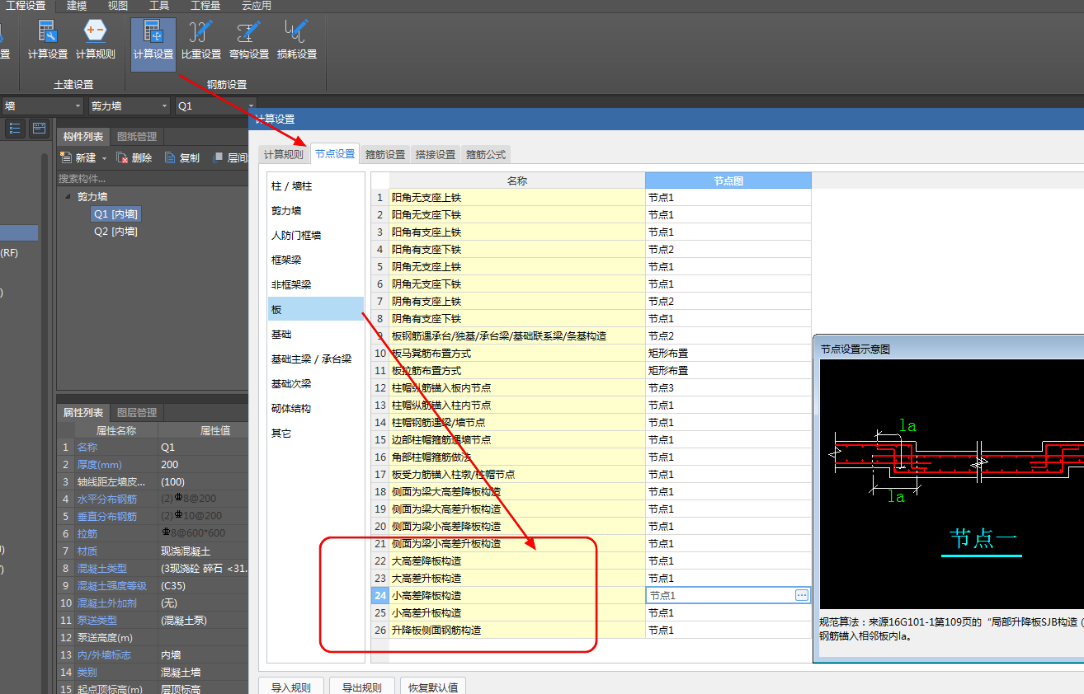
Task: Click 材质 value 现浇混凝土
Action: (x=203, y=551)
